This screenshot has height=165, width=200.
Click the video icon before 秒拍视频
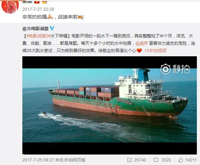point(147,51)
